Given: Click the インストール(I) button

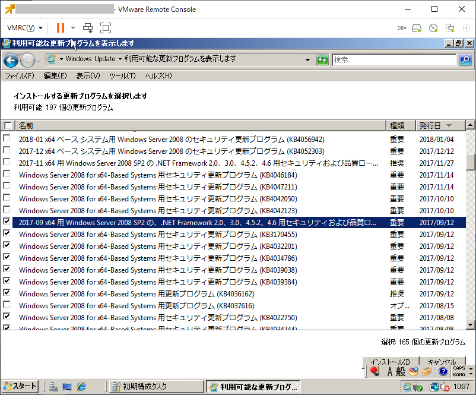Looking at the screenshot, I should [391, 361].
